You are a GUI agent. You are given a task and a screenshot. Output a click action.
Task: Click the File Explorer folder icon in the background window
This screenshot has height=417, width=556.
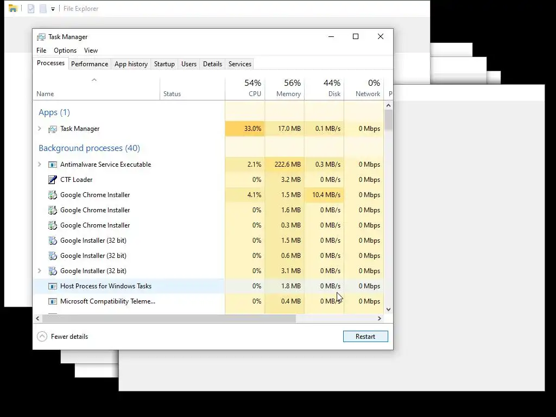(13, 8)
